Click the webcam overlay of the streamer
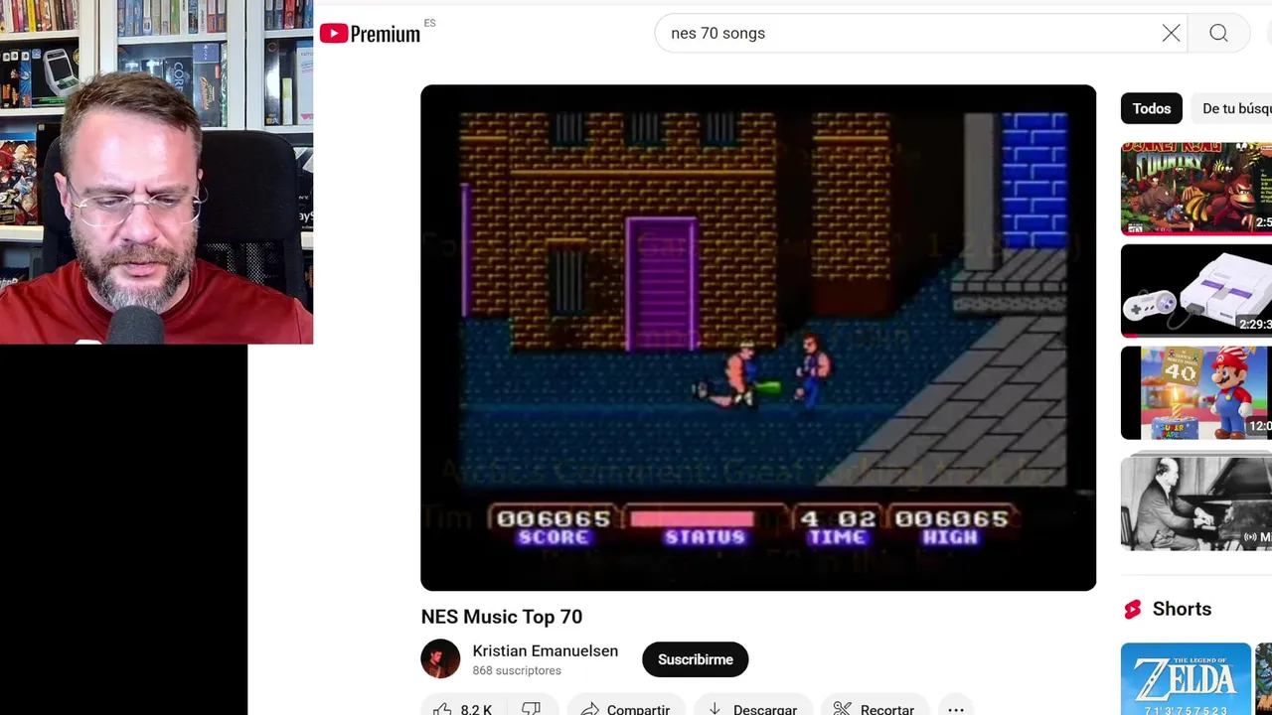The height and width of the screenshot is (715, 1272). pyautogui.click(x=156, y=172)
